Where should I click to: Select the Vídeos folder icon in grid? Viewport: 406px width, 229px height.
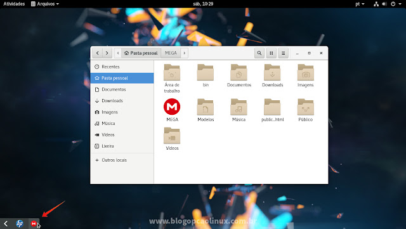(x=172, y=136)
